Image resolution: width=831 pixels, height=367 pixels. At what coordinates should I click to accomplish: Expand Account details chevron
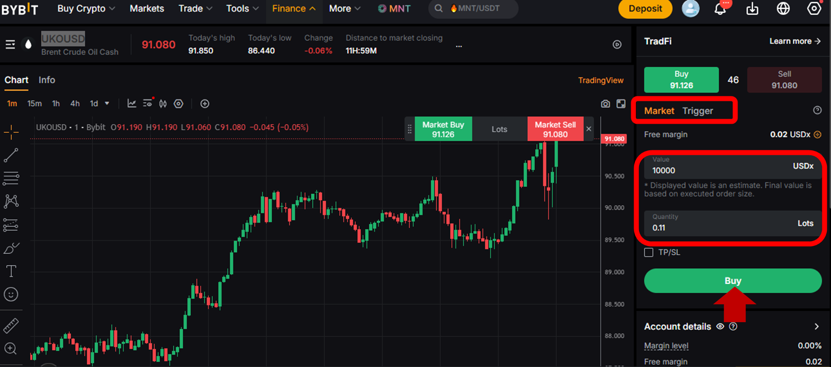[816, 326]
